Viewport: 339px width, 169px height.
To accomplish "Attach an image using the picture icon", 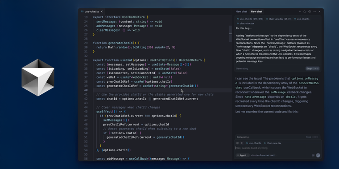I will point(313,155).
